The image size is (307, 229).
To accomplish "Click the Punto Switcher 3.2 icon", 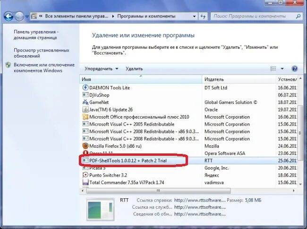I will click(x=85, y=175).
